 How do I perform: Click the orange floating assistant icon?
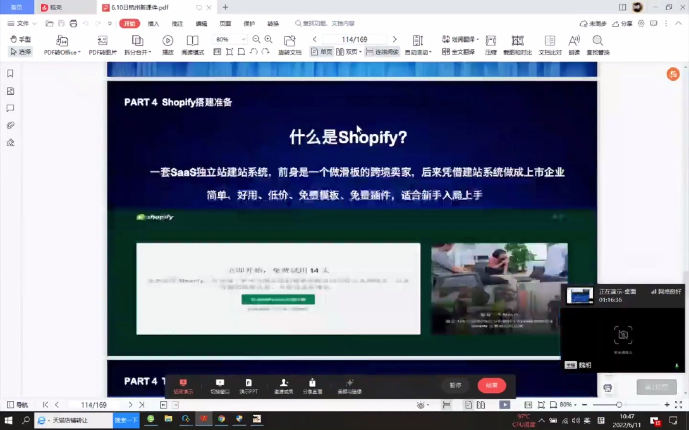(673, 74)
